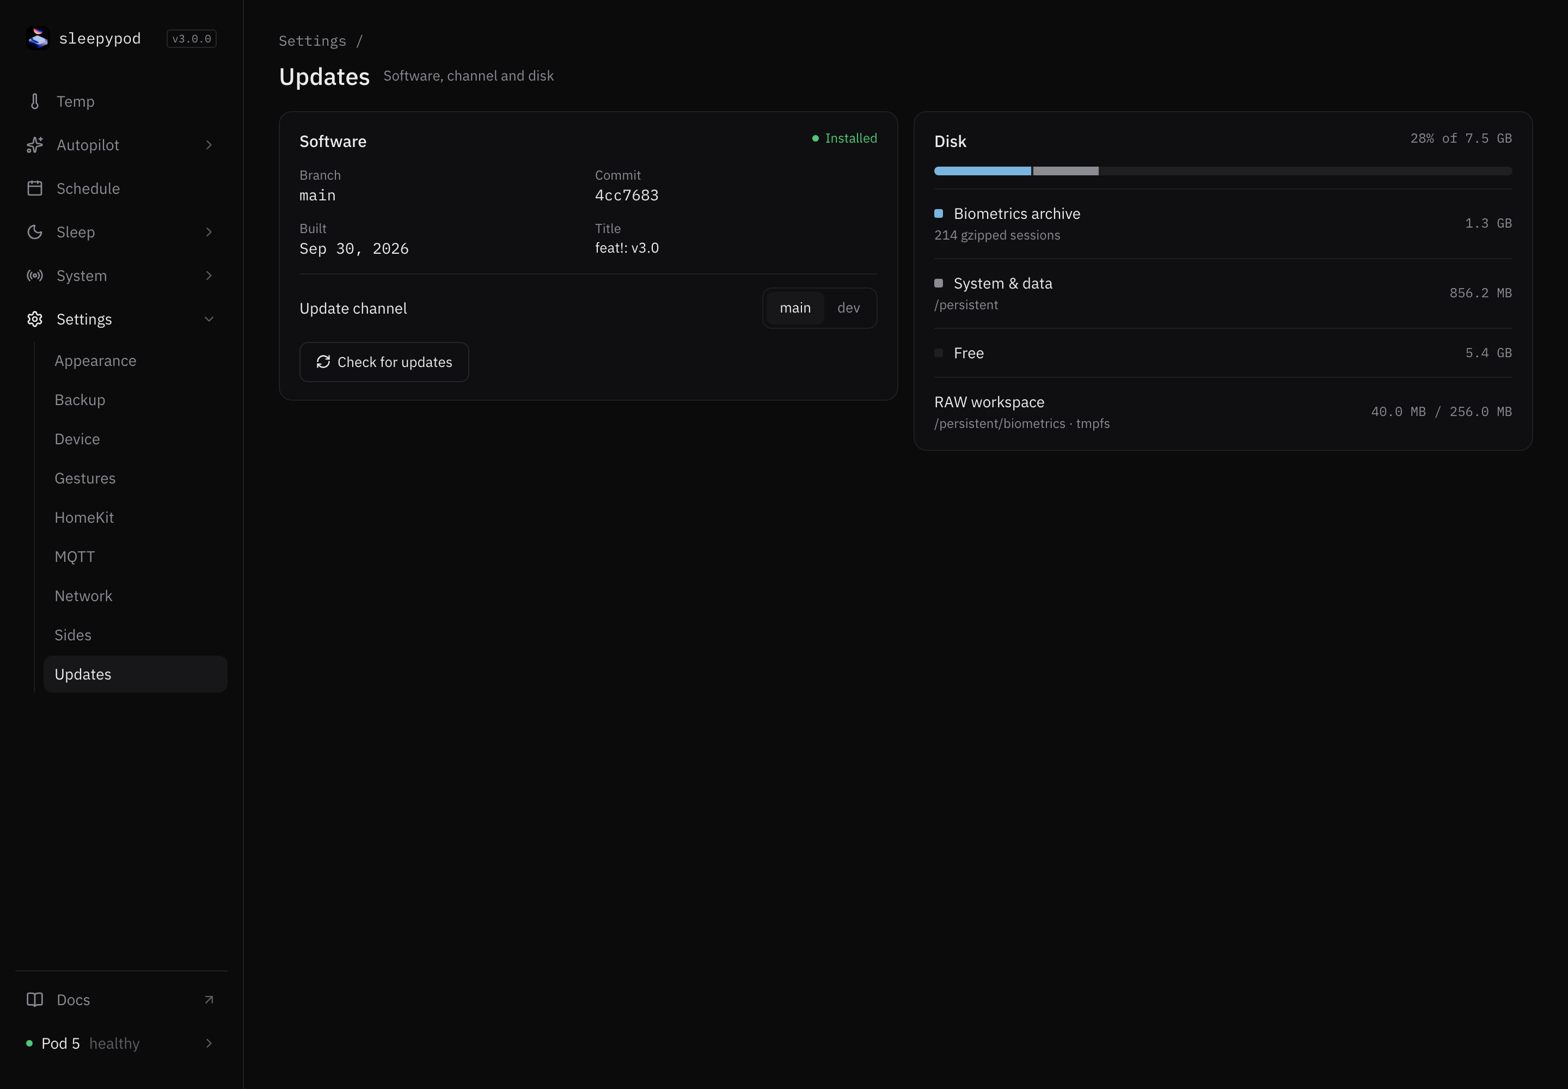Click the 28% of 7.5 GB label
This screenshot has width=1568, height=1089.
tap(1461, 138)
